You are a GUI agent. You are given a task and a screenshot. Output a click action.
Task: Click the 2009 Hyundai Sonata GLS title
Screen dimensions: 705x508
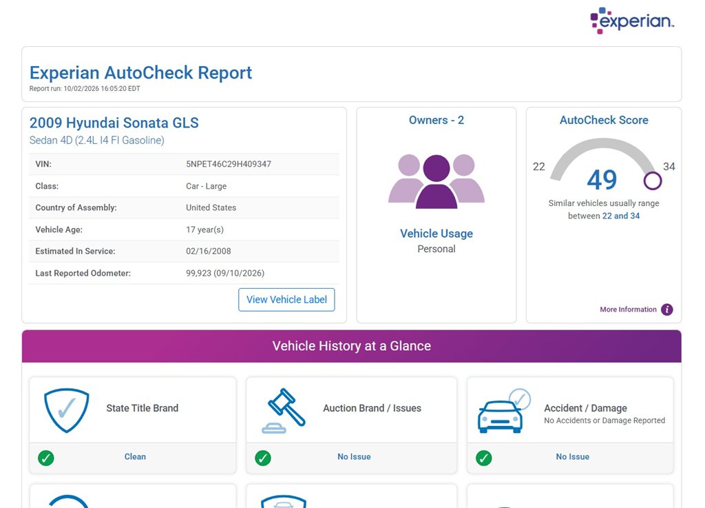tap(114, 123)
